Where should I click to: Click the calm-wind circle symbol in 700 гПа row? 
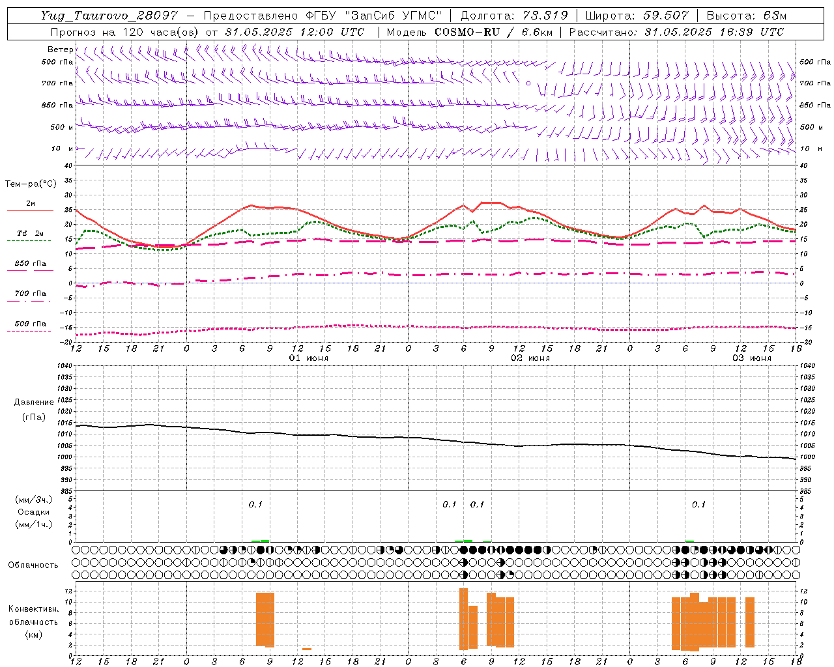(x=528, y=83)
